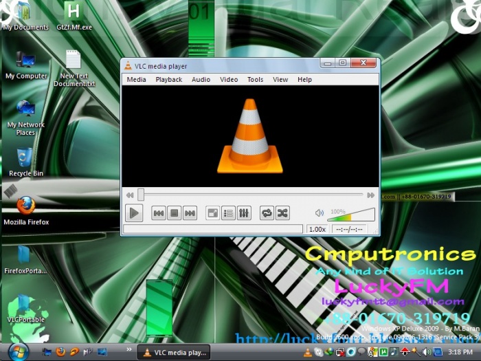Screen dimensions: 481x361
Task: Click the VLC cone title bar icon
Action: tap(128, 66)
